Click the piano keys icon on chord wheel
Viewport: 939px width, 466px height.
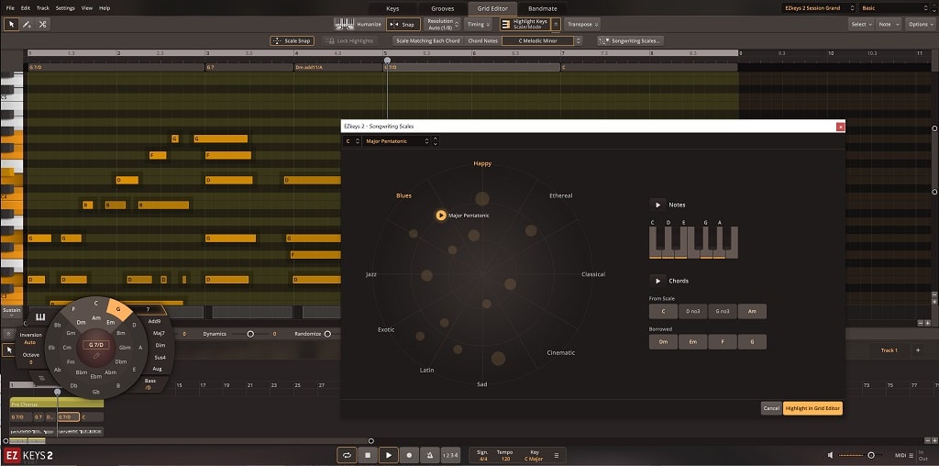pyautogui.click(x=40, y=317)
